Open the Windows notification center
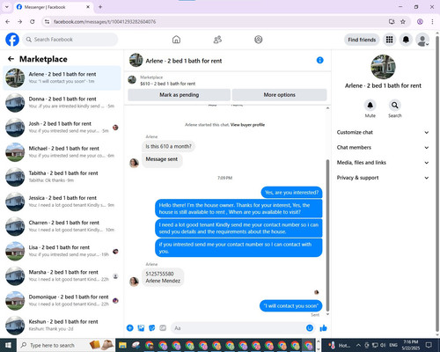 (x=429, y=345)
